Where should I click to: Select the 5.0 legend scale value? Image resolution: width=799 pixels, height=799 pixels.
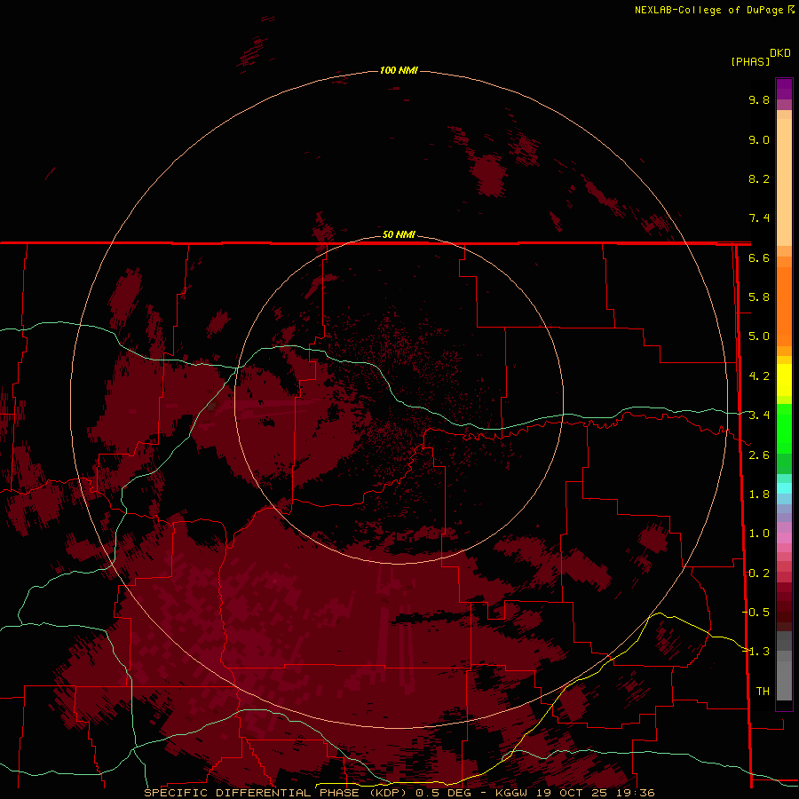(x=759, y=336)
